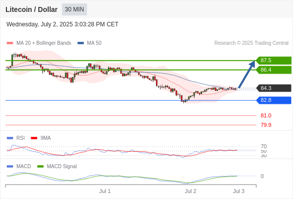Click the MA 50 blue legend swatch
Image resolution: width=293 pixels, height=199 pixels.
point(80,43)
